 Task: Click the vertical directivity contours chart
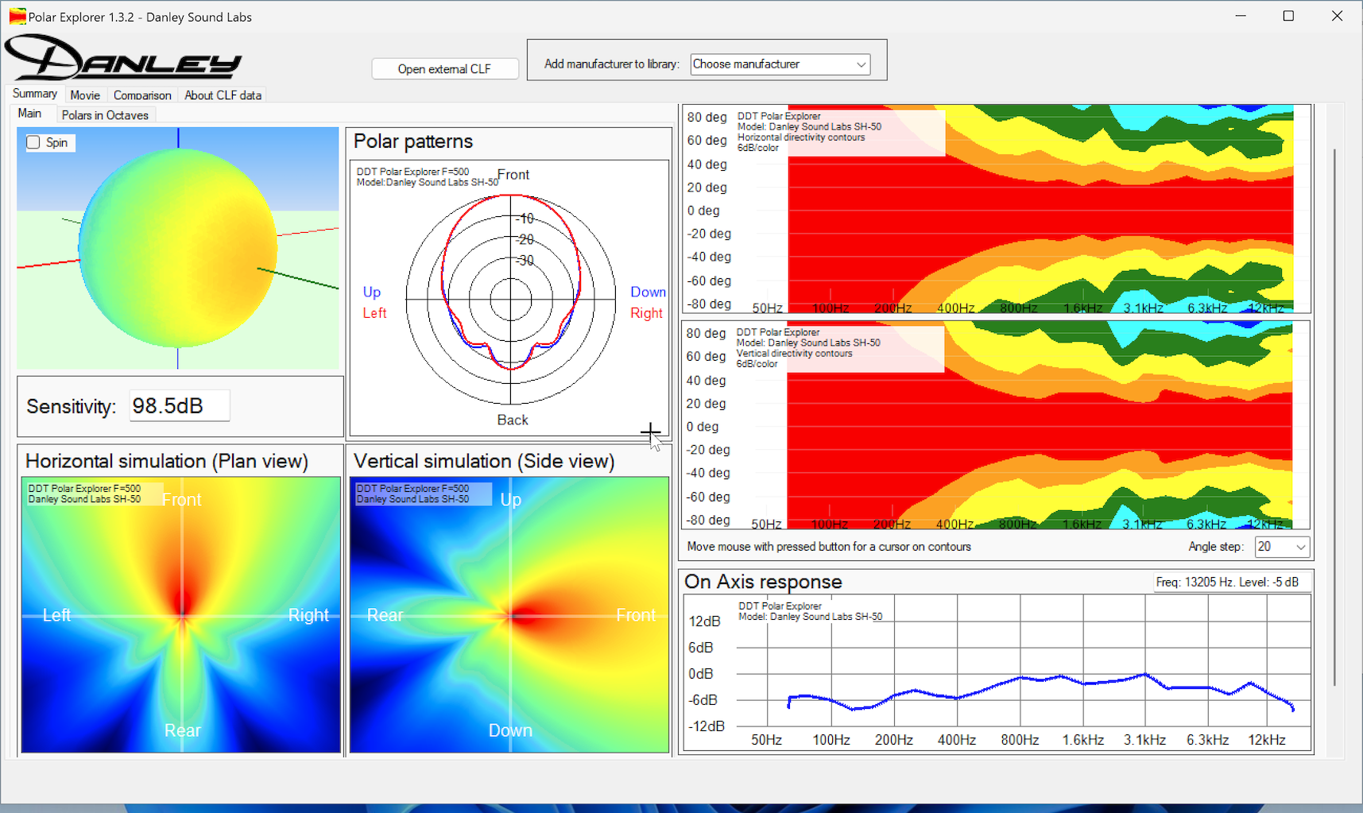[995, 425]
